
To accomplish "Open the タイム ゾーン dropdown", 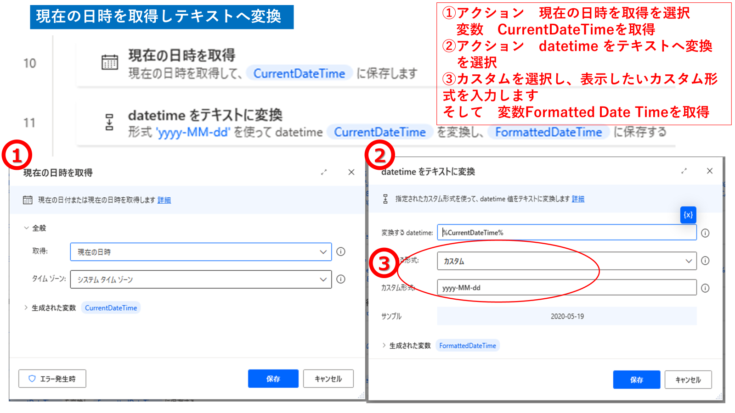I will 201,279.
